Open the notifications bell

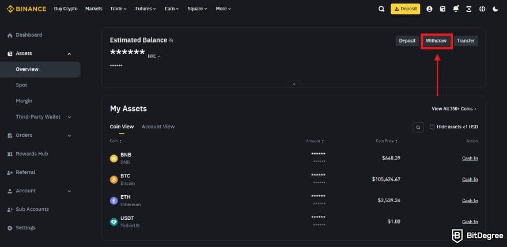pos(456,9)
